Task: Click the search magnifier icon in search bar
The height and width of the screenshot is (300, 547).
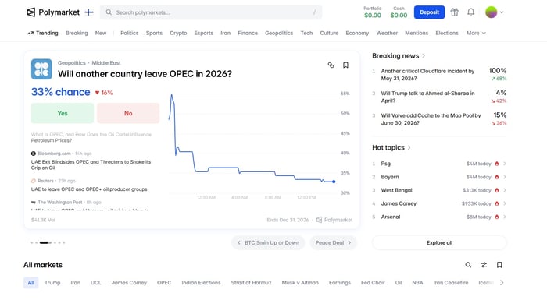Action: tap(109, 12)
